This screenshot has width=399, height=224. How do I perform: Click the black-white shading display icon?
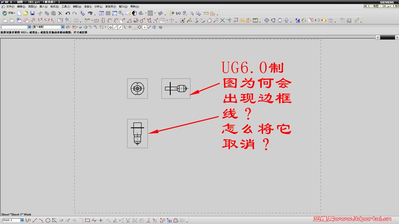point(134,13)
